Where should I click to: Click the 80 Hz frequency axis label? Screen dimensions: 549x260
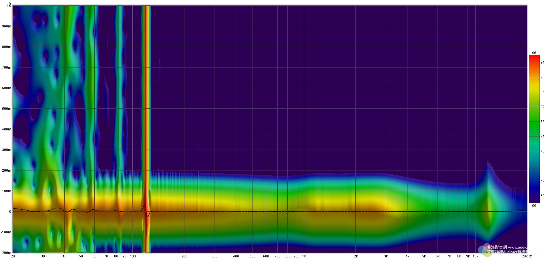[x=116, y=256]
